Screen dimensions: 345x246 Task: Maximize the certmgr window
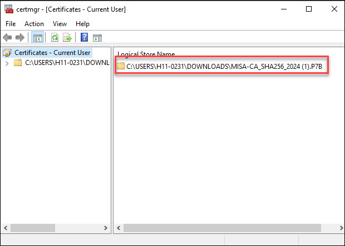coord(309,9)
